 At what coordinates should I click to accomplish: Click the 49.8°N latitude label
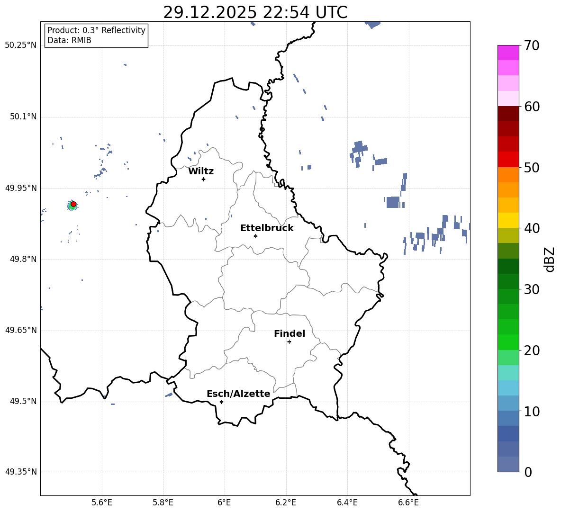tap(23, 259)
